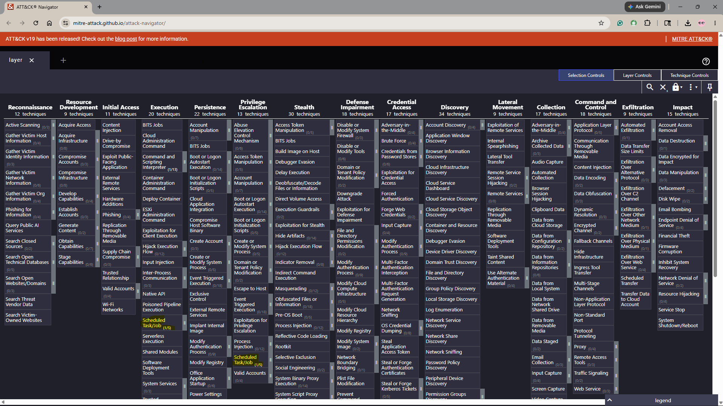723x406 pixels.
Task: Open the Chrome three-dot menu
Action: tap(715, 23)
